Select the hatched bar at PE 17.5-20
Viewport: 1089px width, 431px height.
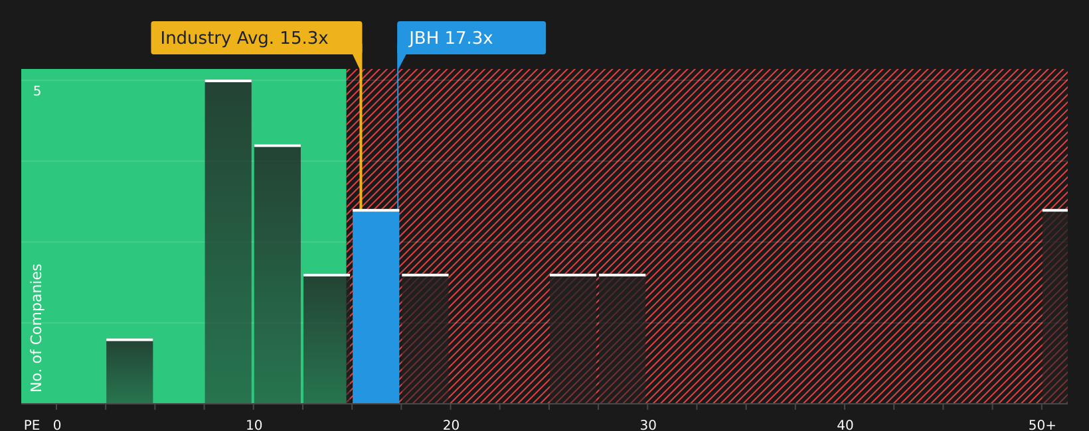(425, 339)
